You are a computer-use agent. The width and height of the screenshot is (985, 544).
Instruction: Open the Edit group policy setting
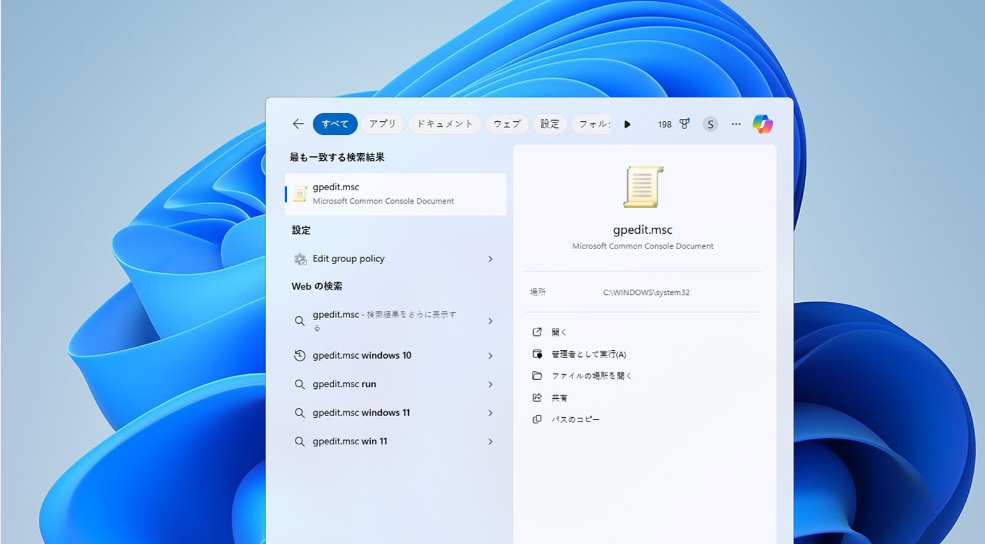(x=395, y=259)
